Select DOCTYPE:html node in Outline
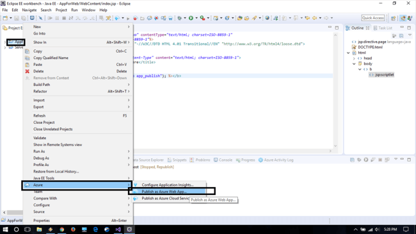The image size is (416, 234). coord(367,47)
